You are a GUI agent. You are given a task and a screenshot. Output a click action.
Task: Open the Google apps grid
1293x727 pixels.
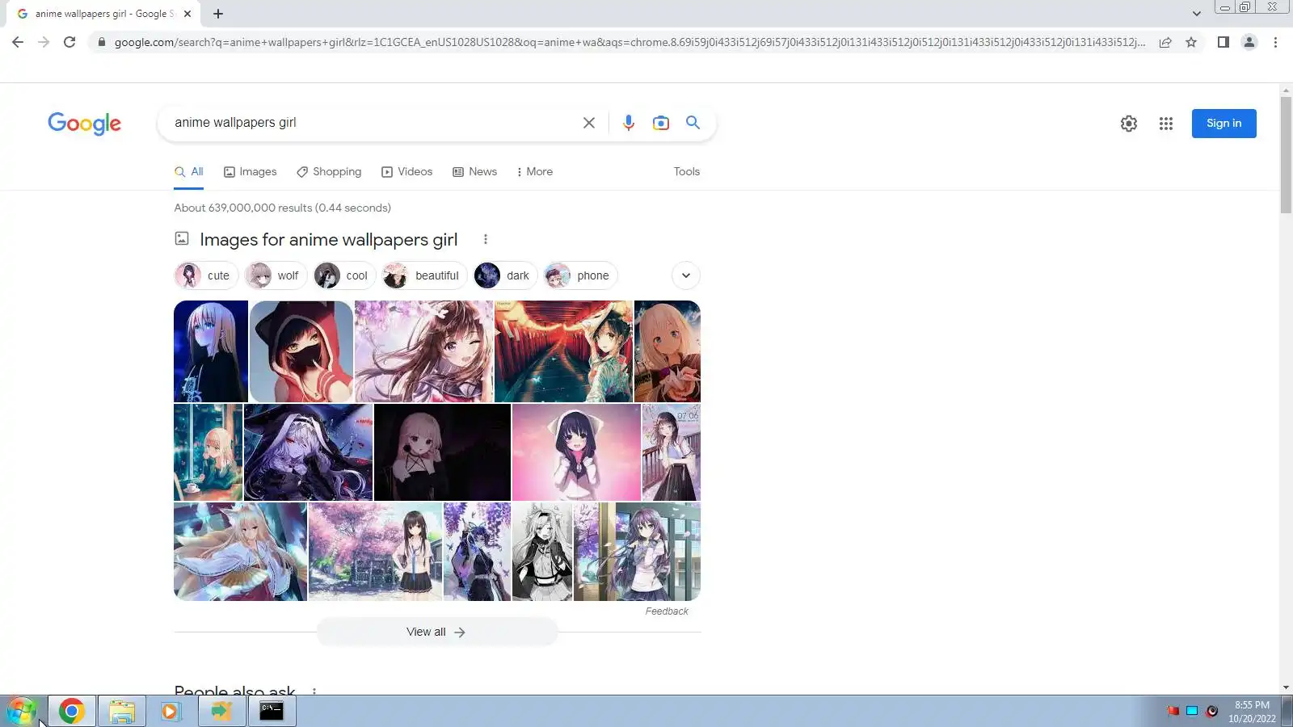pos(1165,124)
